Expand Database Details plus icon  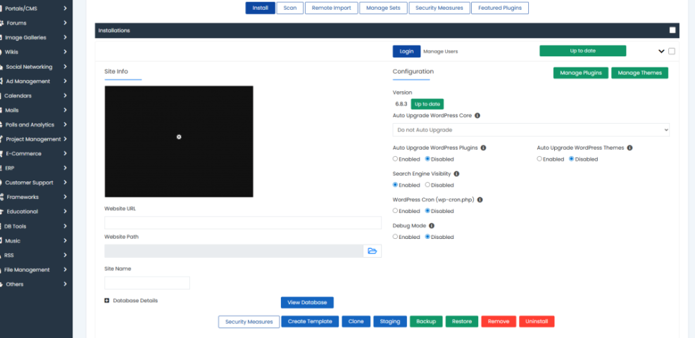pos(107,300)
